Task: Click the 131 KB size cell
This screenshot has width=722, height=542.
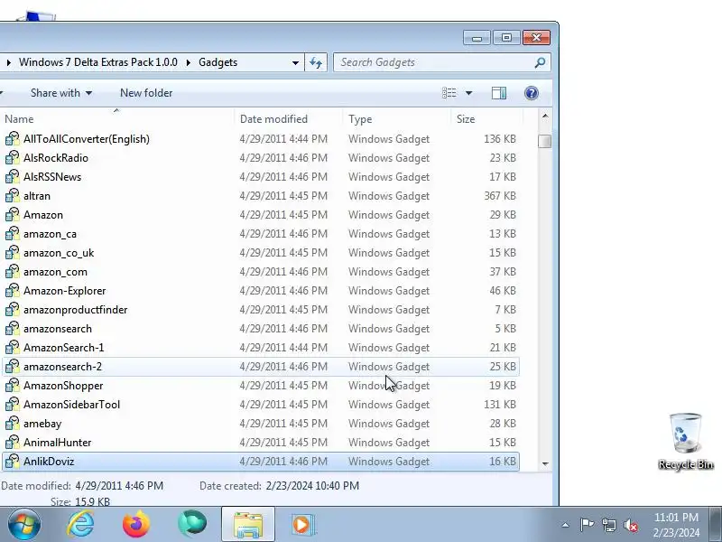Action: click(500, 405)
